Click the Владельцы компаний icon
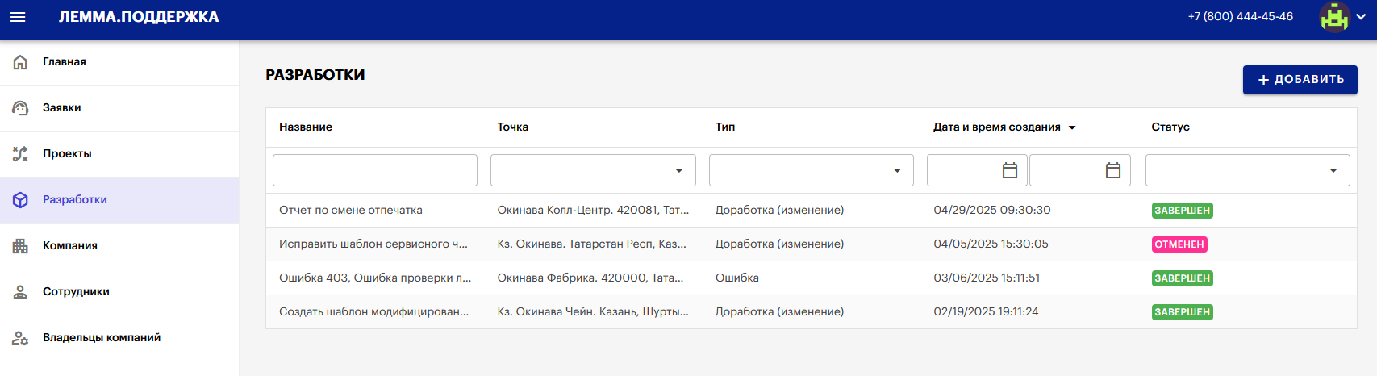This screenshot has width=1377, height=376. click(x=20, y=338)
